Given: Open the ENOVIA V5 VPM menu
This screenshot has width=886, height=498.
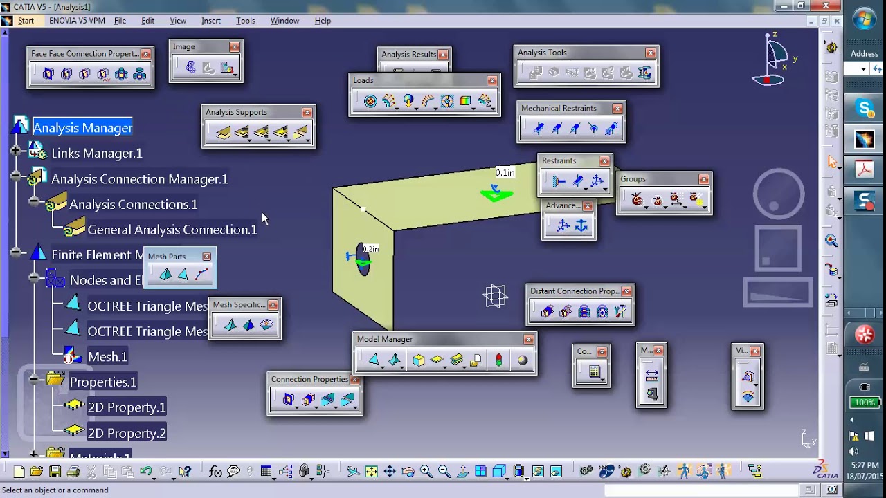Looking at the screenshot, I should pos(77,21).
